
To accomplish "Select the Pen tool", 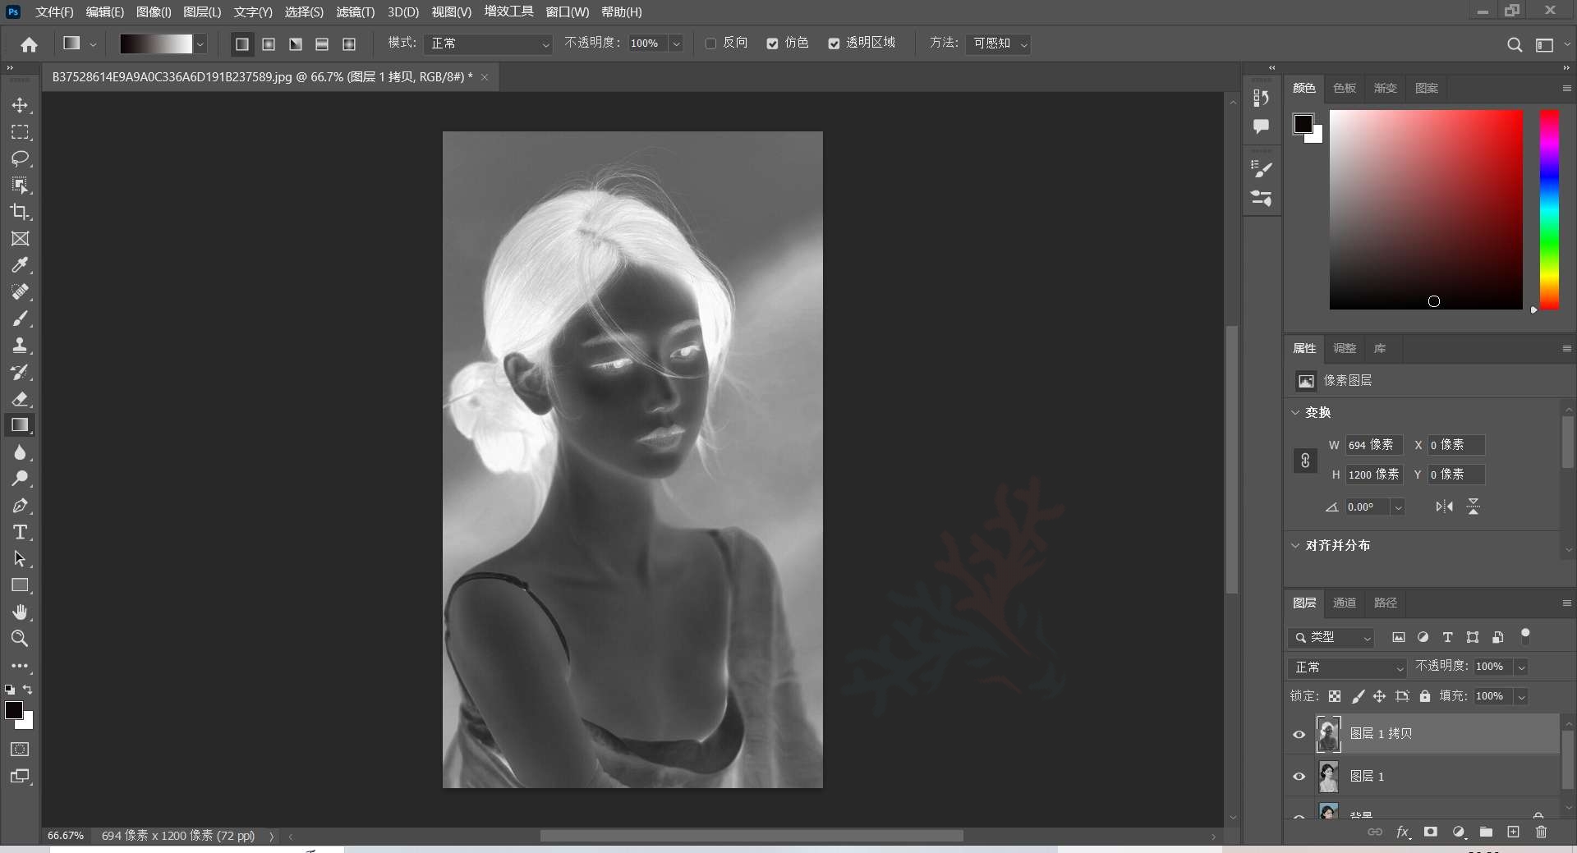I will pyautogui.click(x=20, y=506).
